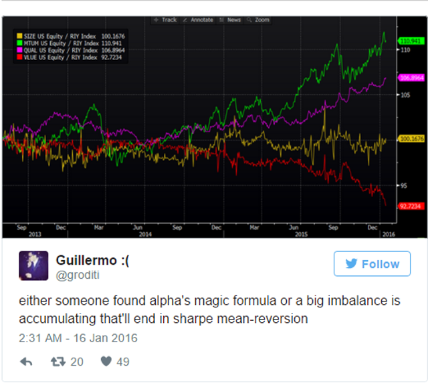This screenshot has width=428, height=383.
Task: Click the green 110.941 price label
Action: [x=411, y=41]
